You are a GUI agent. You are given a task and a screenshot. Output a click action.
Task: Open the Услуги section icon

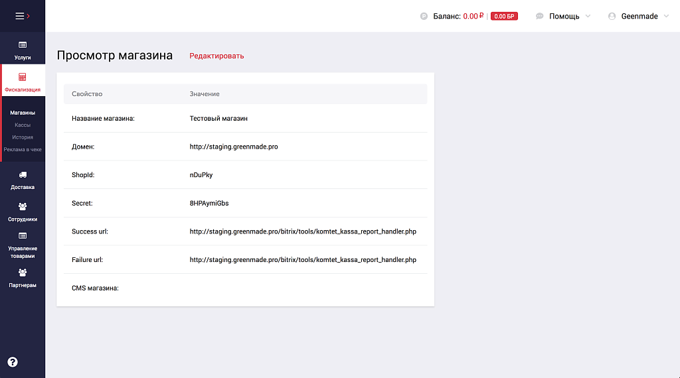point(23,44)
